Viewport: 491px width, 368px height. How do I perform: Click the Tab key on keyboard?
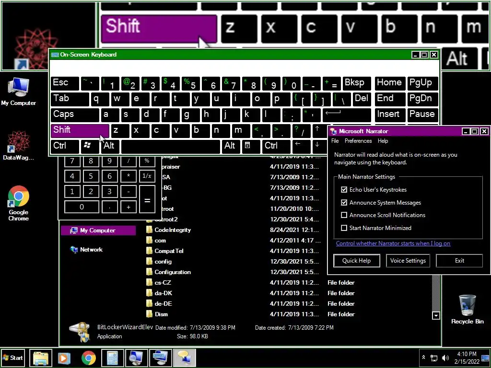70,99
